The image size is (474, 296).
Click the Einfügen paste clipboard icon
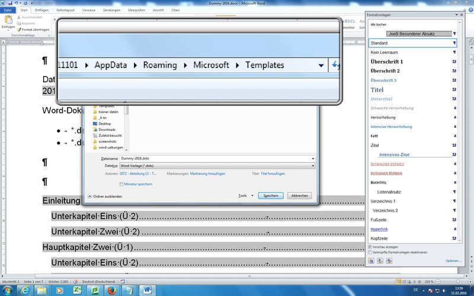click(8, 20)
